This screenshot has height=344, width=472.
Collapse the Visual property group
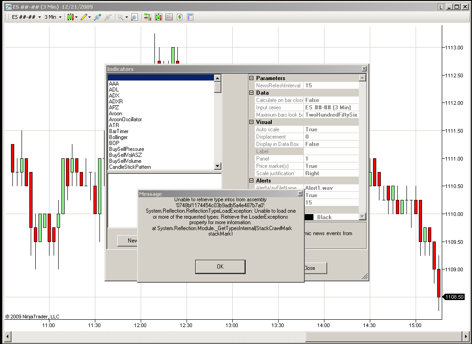point(252,122)
